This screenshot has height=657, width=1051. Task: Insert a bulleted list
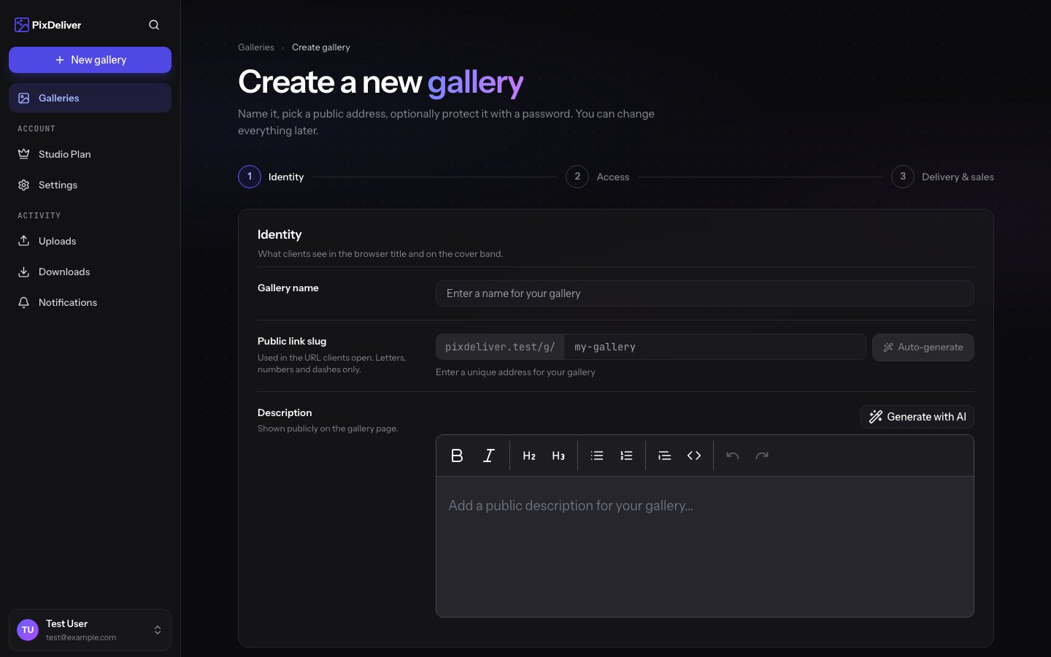[597, 456]
